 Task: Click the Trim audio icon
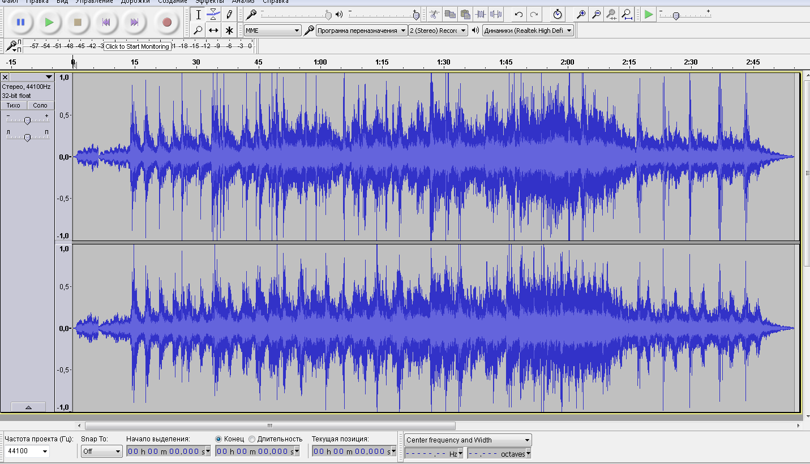(481, 14)
